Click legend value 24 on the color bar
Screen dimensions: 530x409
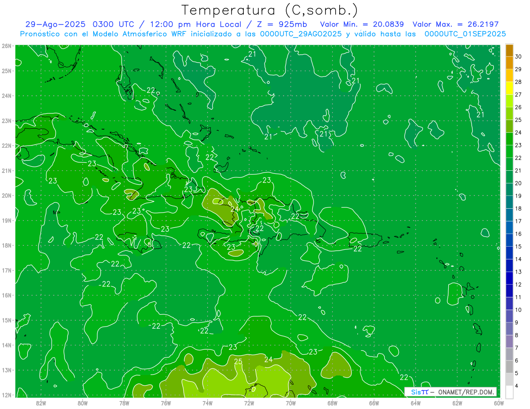518,132
